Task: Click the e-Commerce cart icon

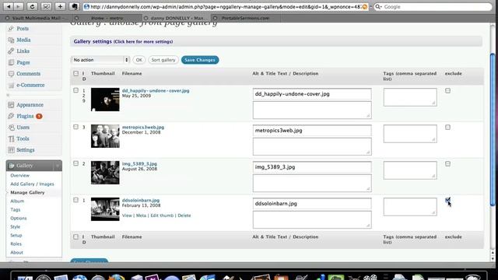Action: (11, 85)
